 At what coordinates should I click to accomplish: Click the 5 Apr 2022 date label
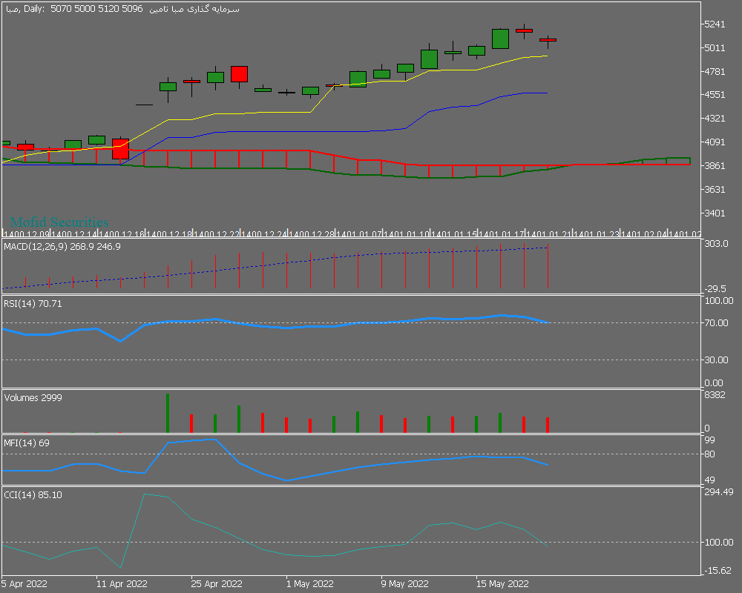24,584
